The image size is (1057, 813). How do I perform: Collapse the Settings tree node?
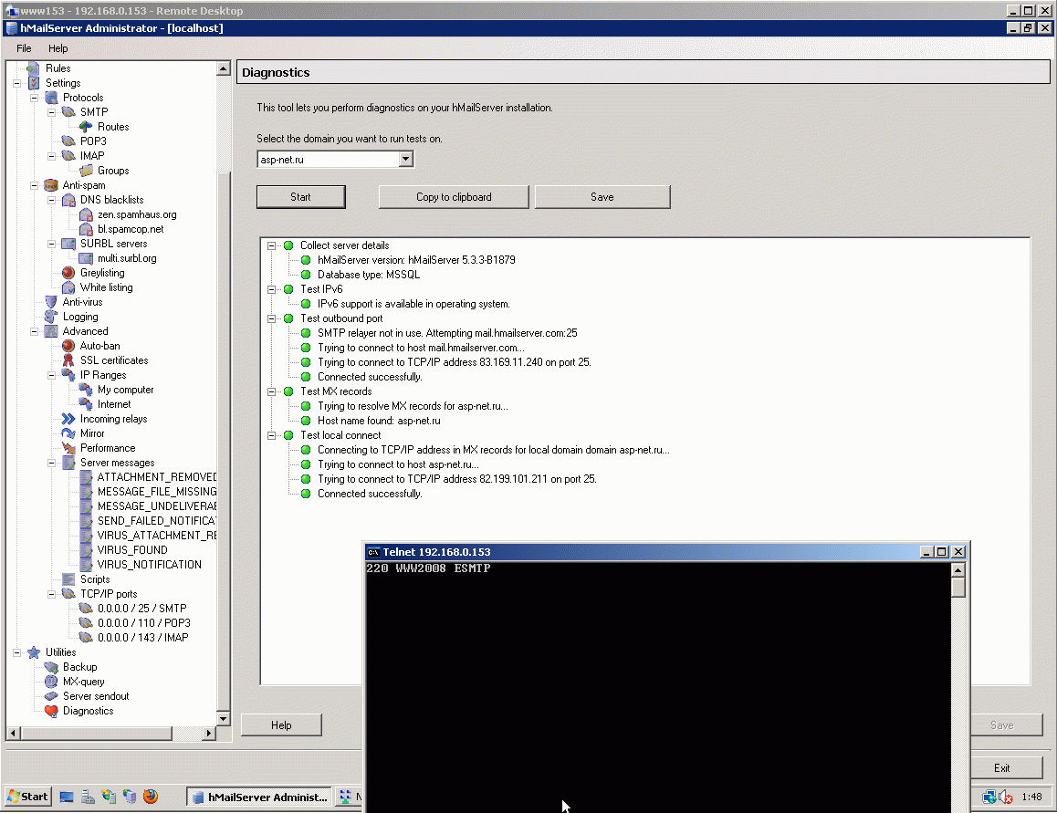(16, 83)
